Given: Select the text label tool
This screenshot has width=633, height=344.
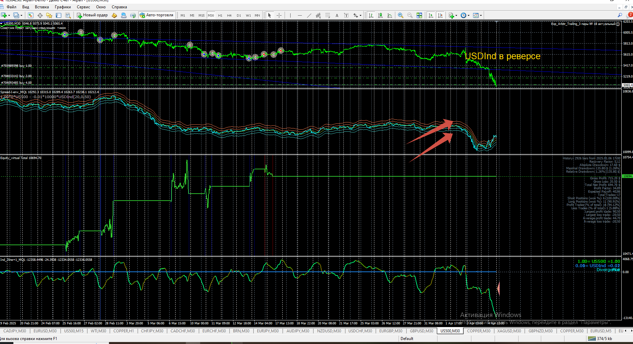Looking at the screenshot, I should [x=346, y=15].
